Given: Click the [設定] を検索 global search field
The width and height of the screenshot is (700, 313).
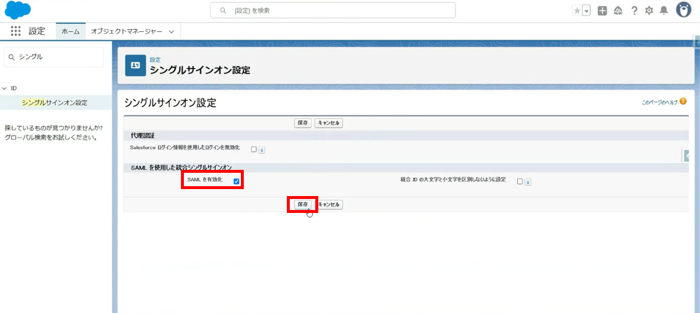Looking at the screenshot, I should click(x=333, y=10).
